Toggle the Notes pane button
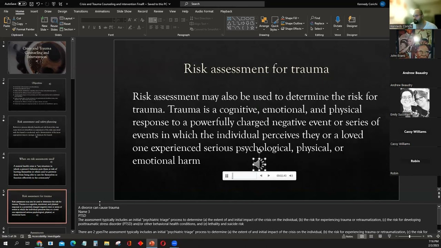The height and width of the screenshot is (248, 441). tap(348, 236)
